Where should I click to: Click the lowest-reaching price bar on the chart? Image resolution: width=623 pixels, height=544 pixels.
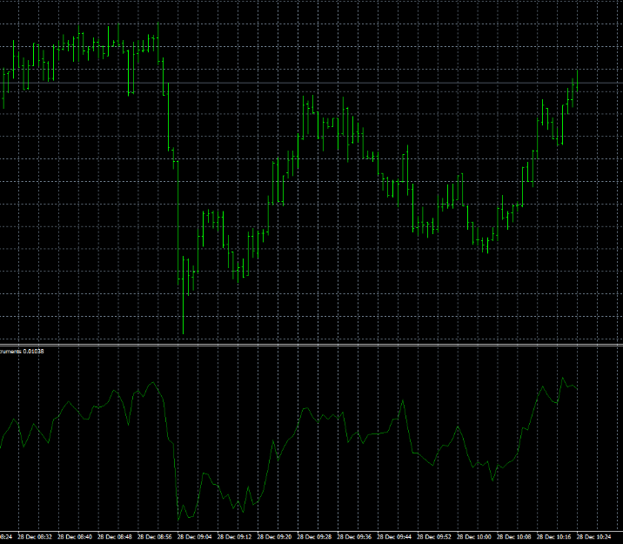(x=184, y=296)
